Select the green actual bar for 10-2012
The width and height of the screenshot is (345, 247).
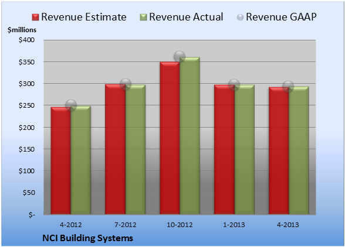[190, 136]
